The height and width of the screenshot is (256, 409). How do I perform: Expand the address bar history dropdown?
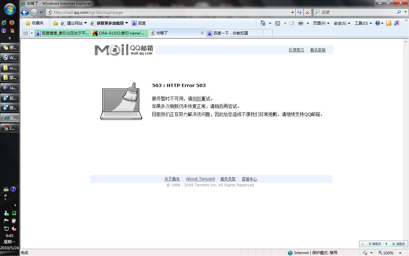(x=293, y=12)
